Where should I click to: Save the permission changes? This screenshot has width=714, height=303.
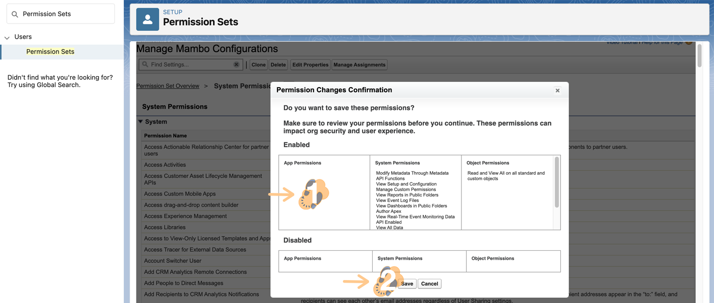coord(407,284)
